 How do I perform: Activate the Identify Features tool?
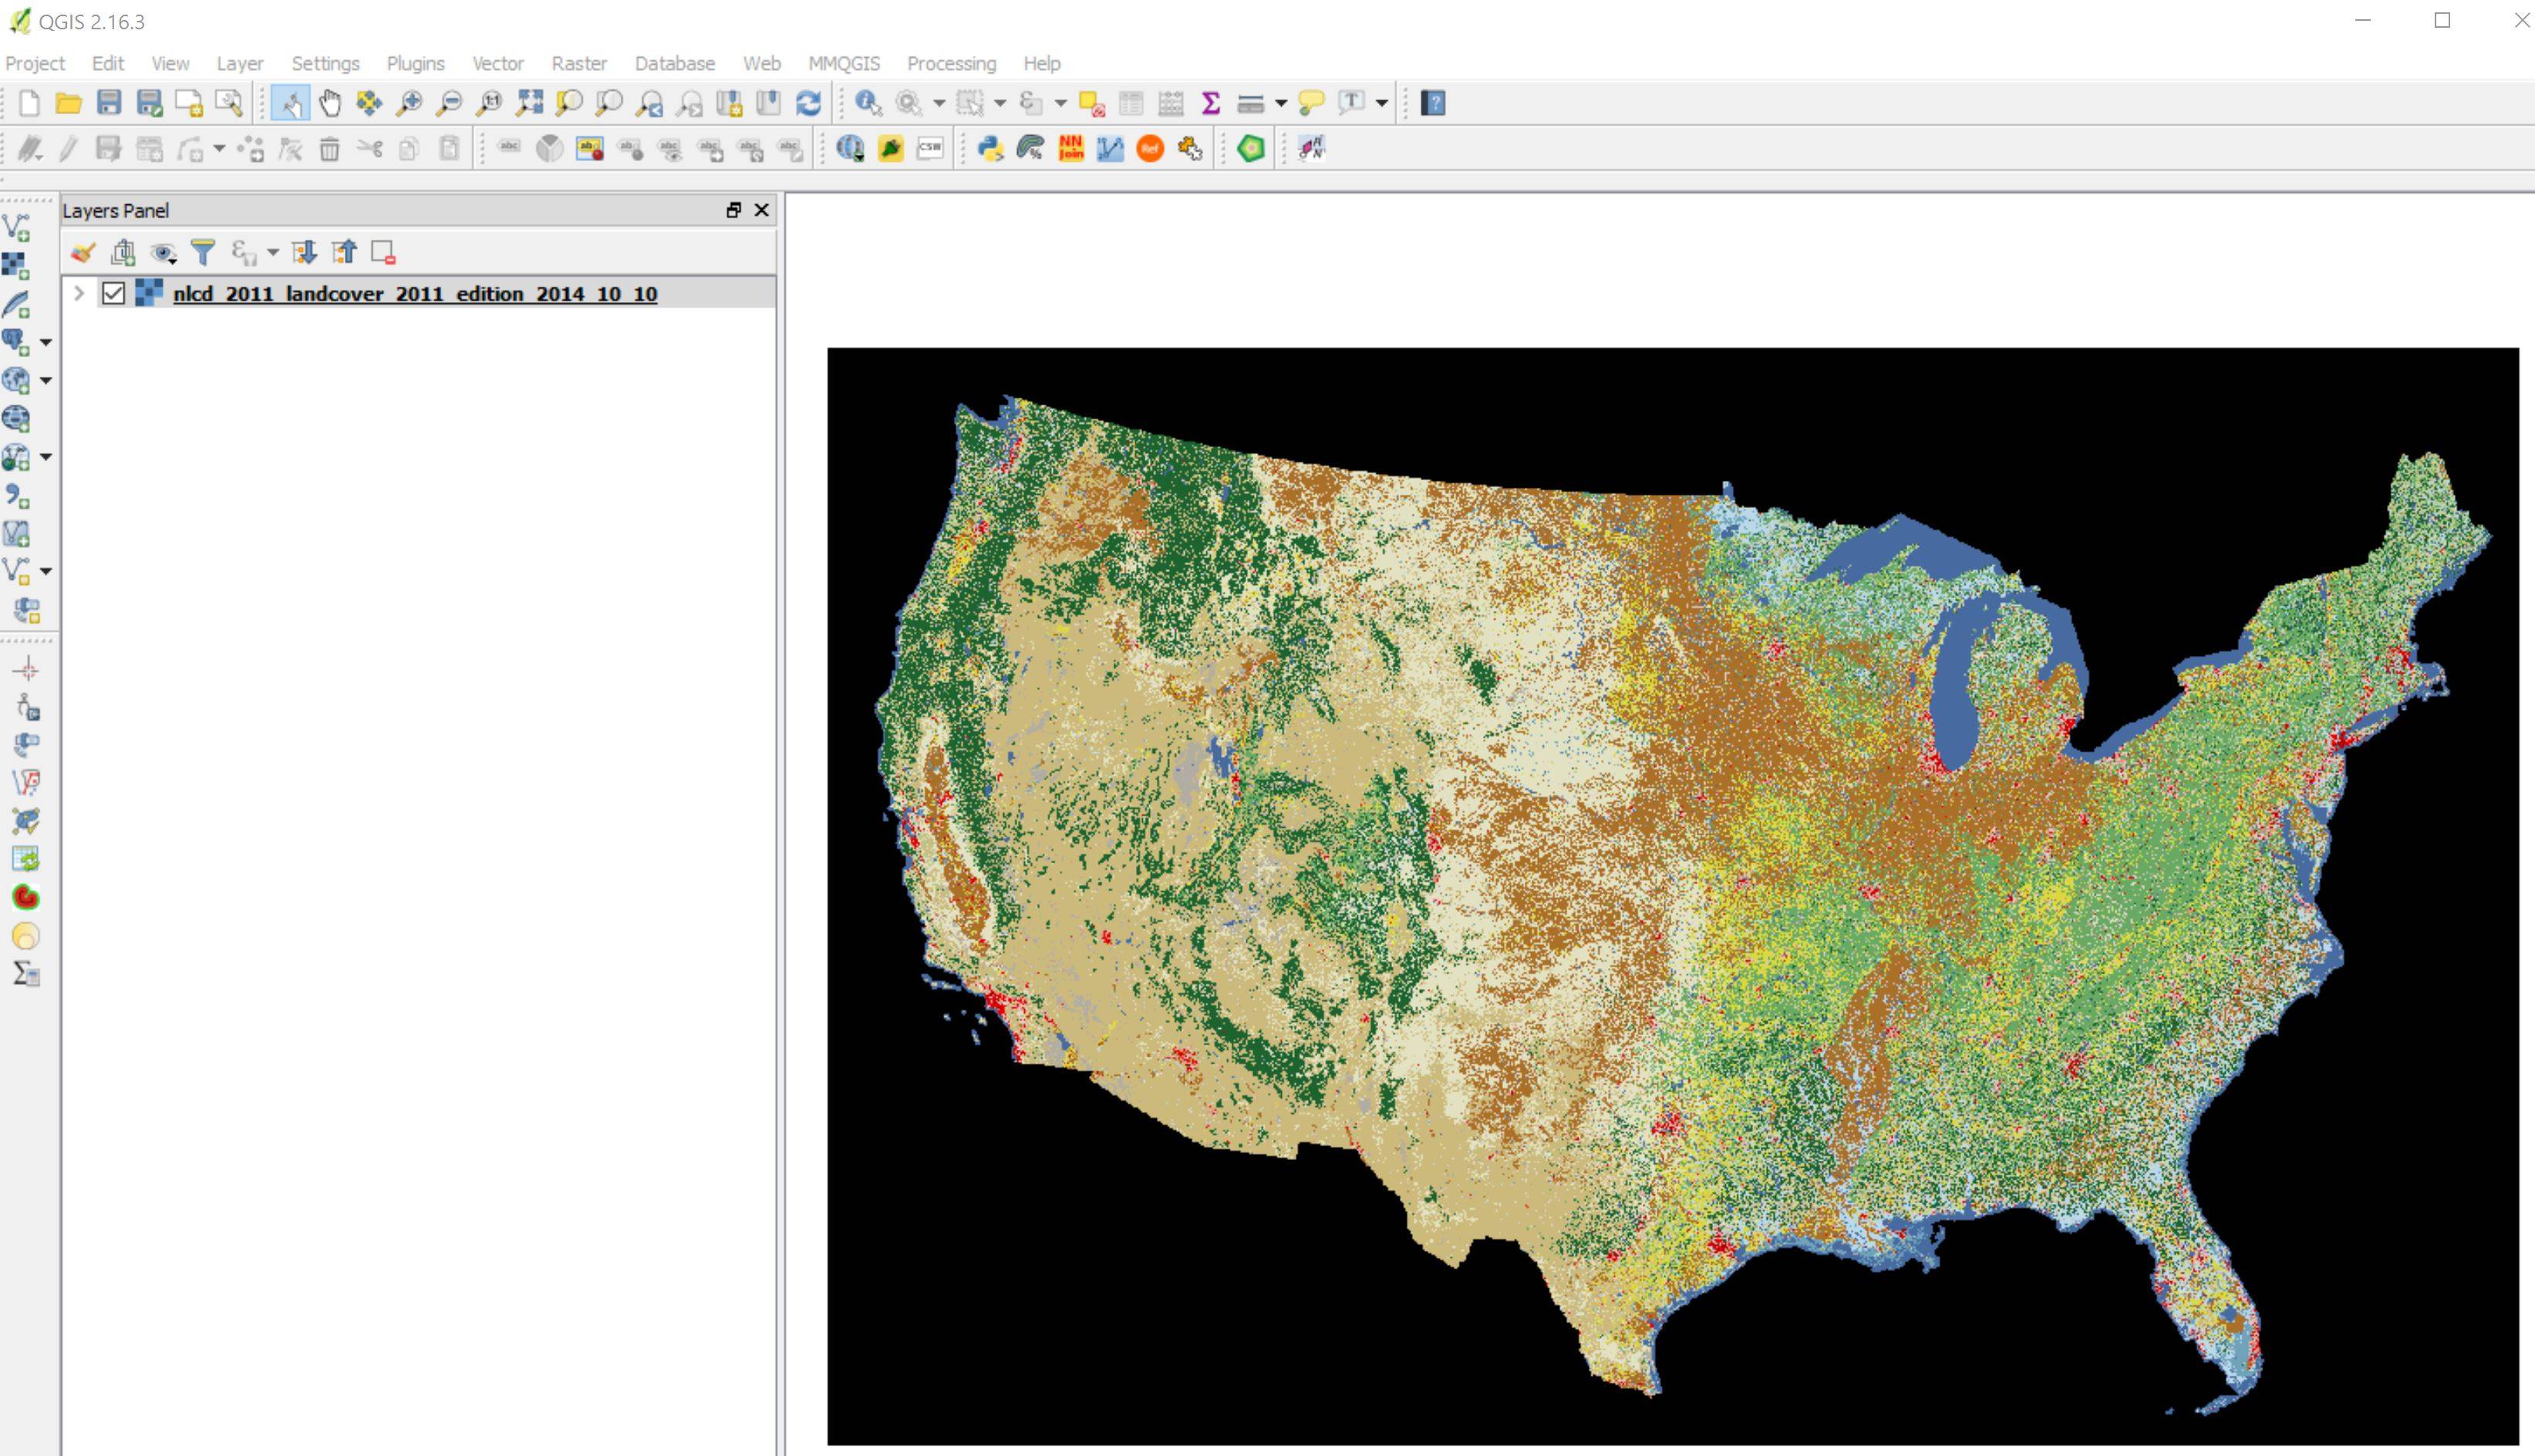pyautogui.click(x=868, y=103)
